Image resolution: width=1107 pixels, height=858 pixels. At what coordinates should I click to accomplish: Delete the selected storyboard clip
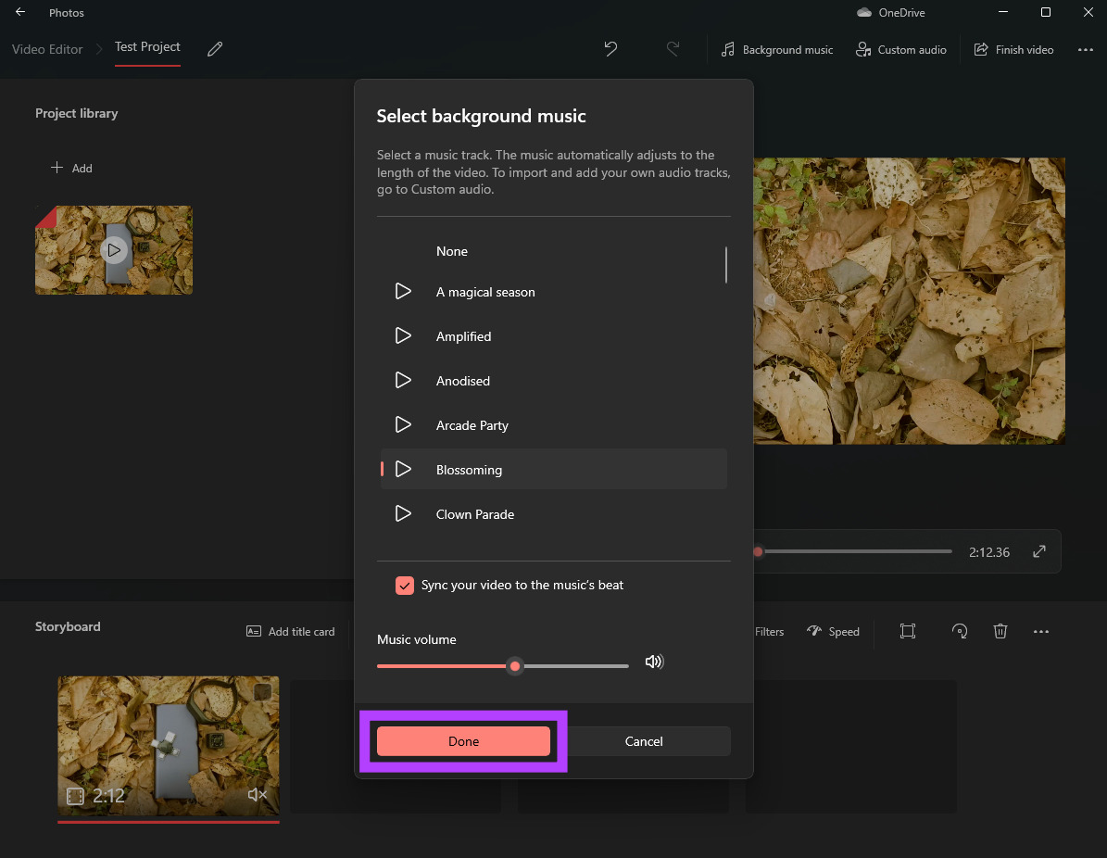tap(1000, 631)
